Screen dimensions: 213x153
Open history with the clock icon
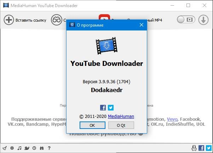coord(34,148)
